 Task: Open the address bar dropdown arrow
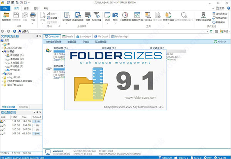coord(208,31)
